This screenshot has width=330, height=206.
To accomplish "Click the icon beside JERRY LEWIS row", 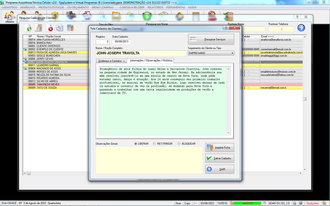I will [25, 59].
